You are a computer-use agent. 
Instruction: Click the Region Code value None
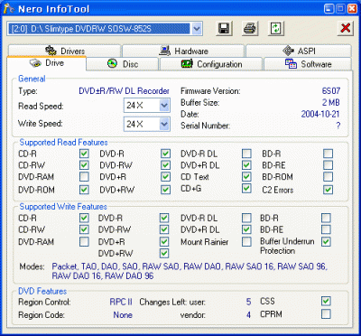123,315
